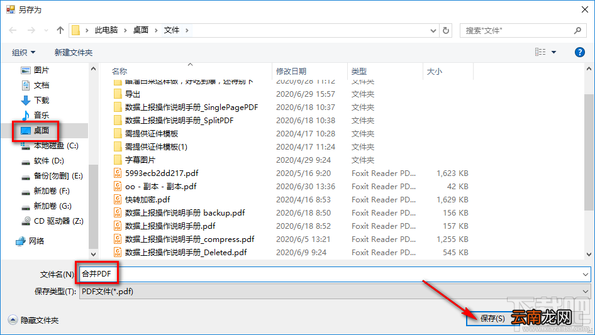Click the search magnifier icon
Screen dimensions: 595x335
[x=577, y=30]
